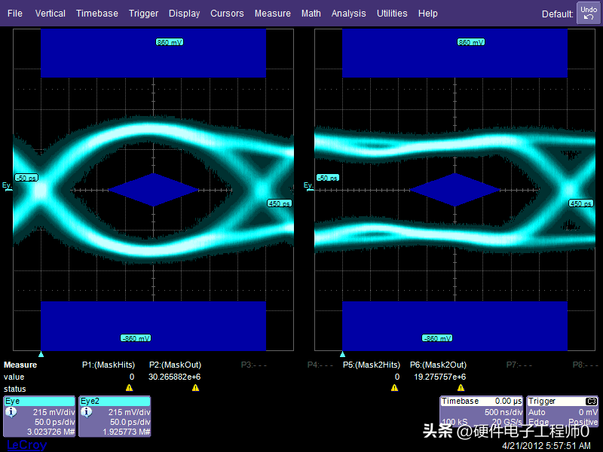The image size is (603, 452).
Task: Click the center diamond mask in left eye
Action: pos(154,190)
